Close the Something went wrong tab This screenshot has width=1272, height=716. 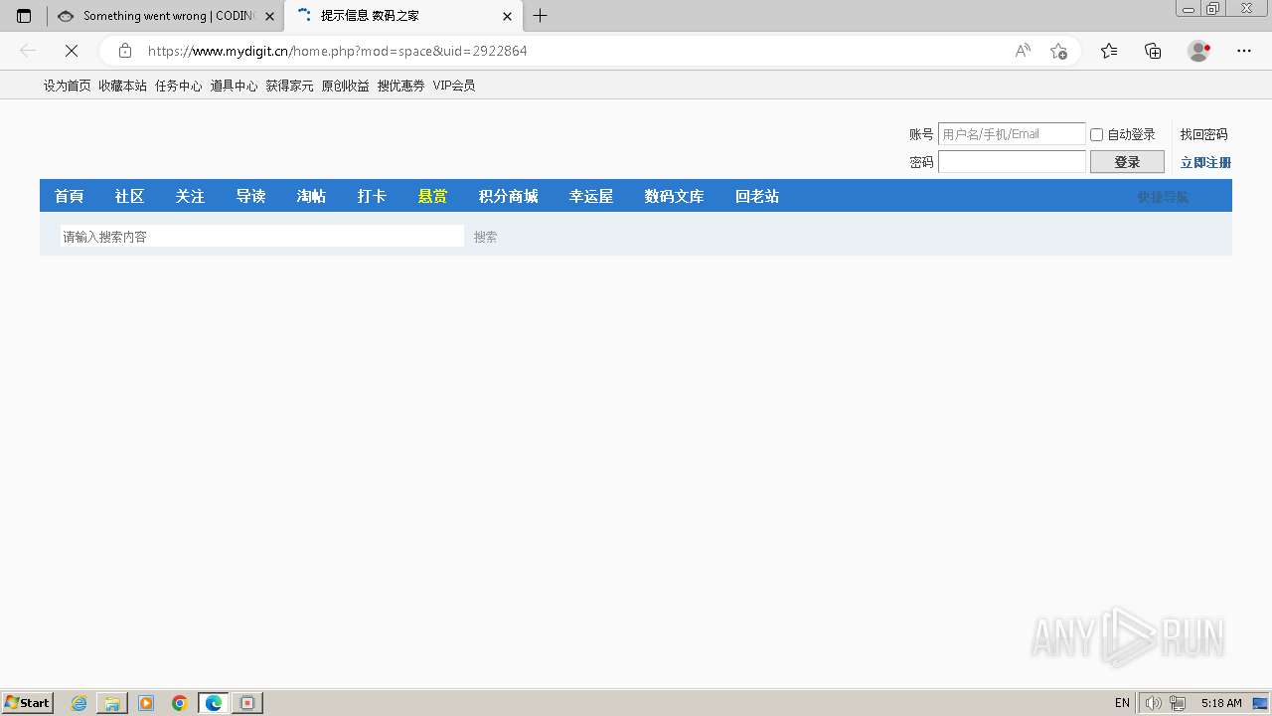(x=269, y=16)
